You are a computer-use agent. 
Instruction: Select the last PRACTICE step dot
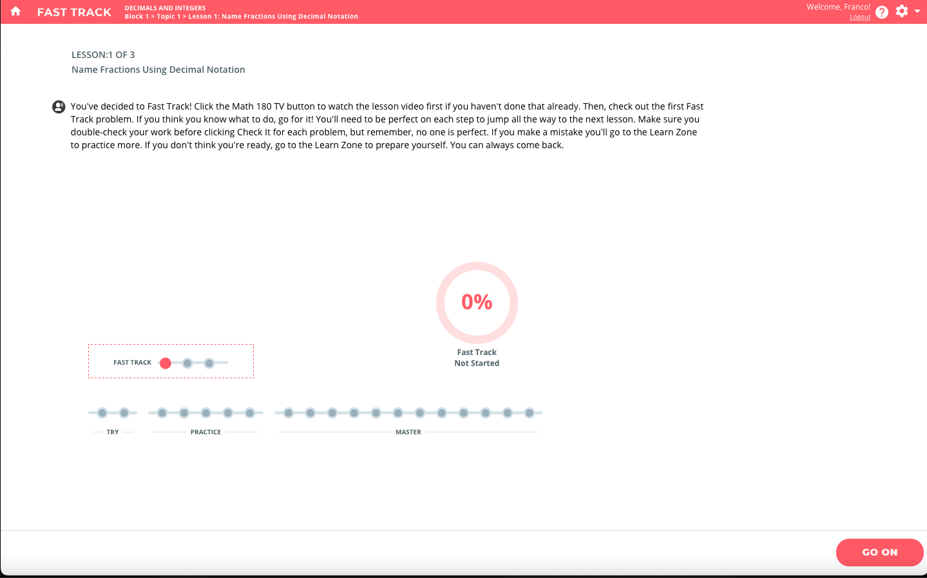point(250,412)
